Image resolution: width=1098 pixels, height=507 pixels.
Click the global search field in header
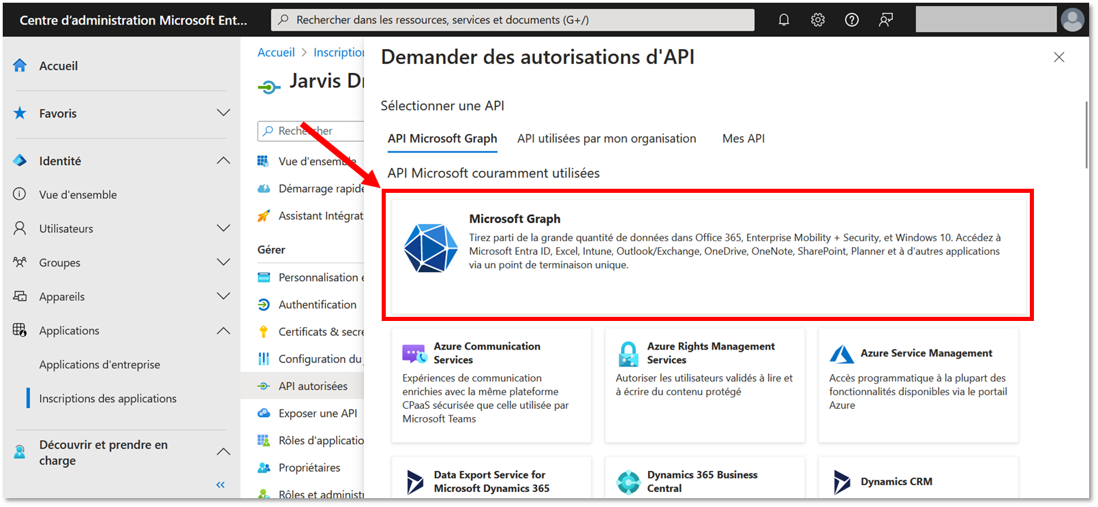(x=513, y=20)
